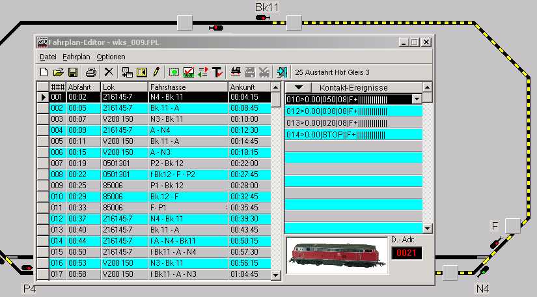This screenshot has height=297, width=537.
Task: Open the Optionen menu
Action: coord(111,57)
